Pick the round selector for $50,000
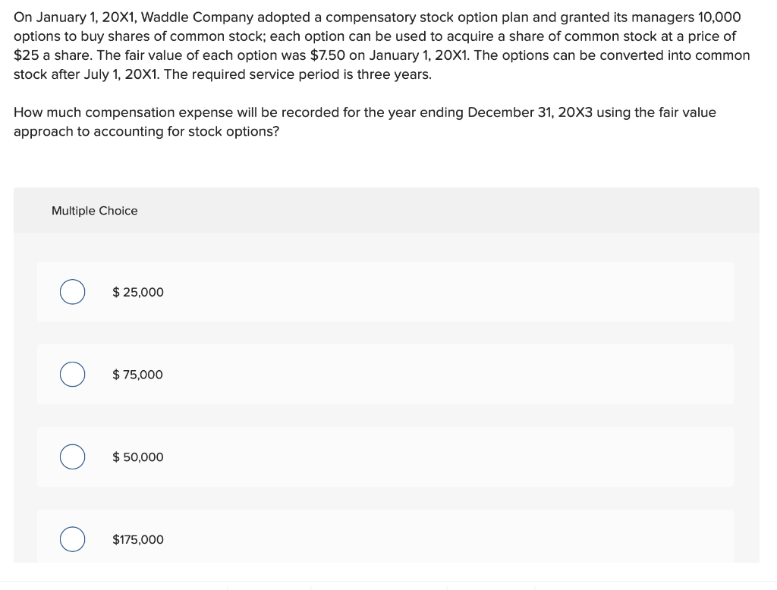Image resolution: width=777 pixels, height=590 pixels. [x=72, y=457]
